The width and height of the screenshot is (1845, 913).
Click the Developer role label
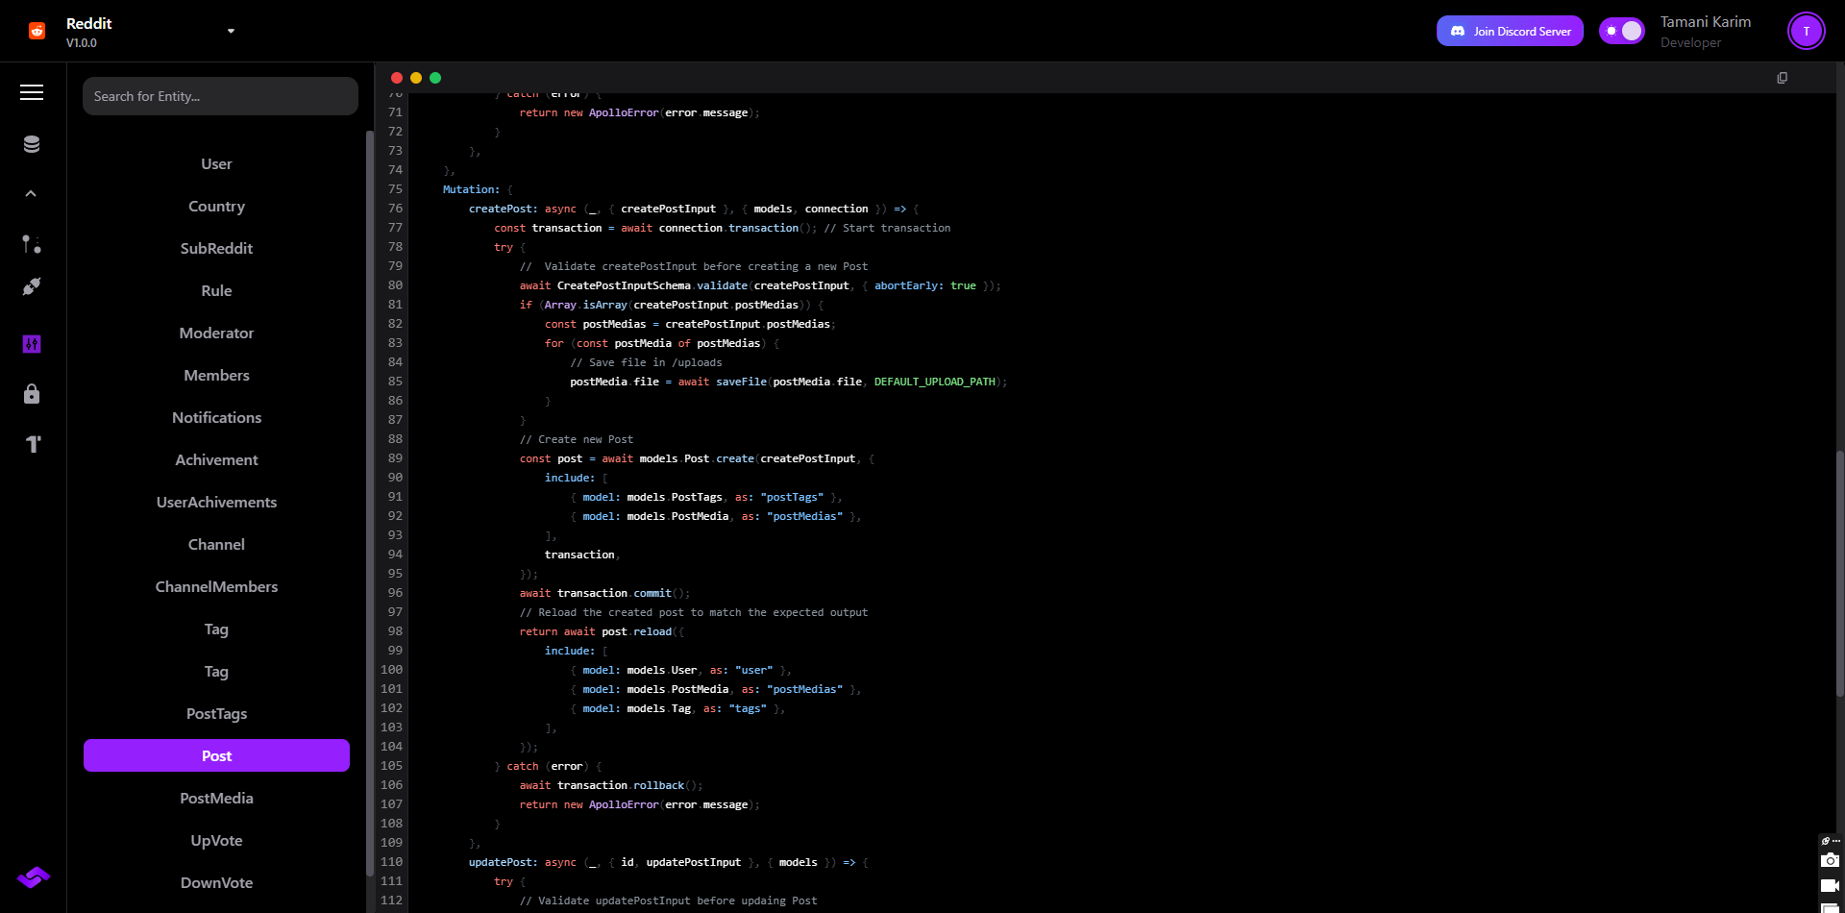tap(1690, 43)
